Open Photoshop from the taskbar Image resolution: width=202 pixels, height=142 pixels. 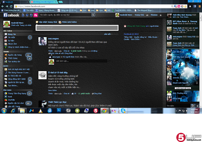[59, 110]
